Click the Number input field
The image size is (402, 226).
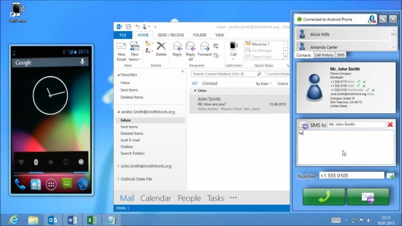tap(351, 175)
